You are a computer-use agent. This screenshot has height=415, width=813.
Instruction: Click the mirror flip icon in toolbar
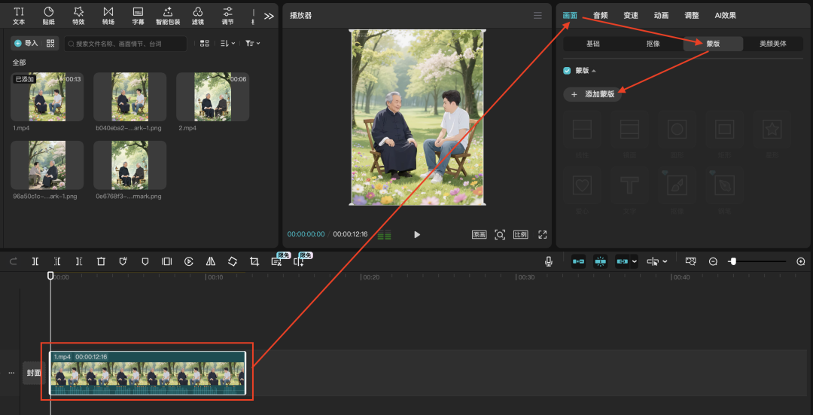(211, 261)
